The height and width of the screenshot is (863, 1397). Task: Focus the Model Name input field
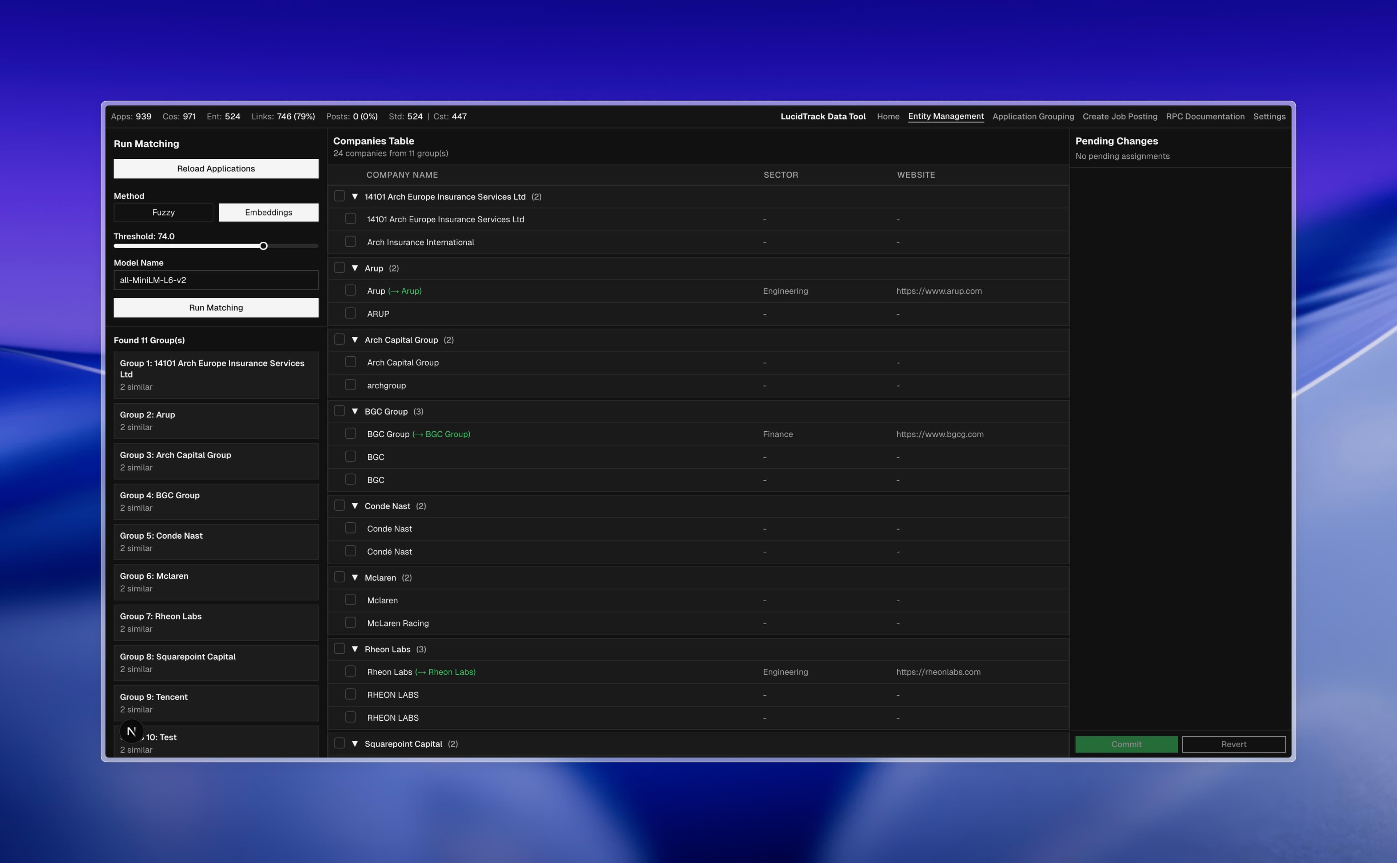click(x=216, y=280)
